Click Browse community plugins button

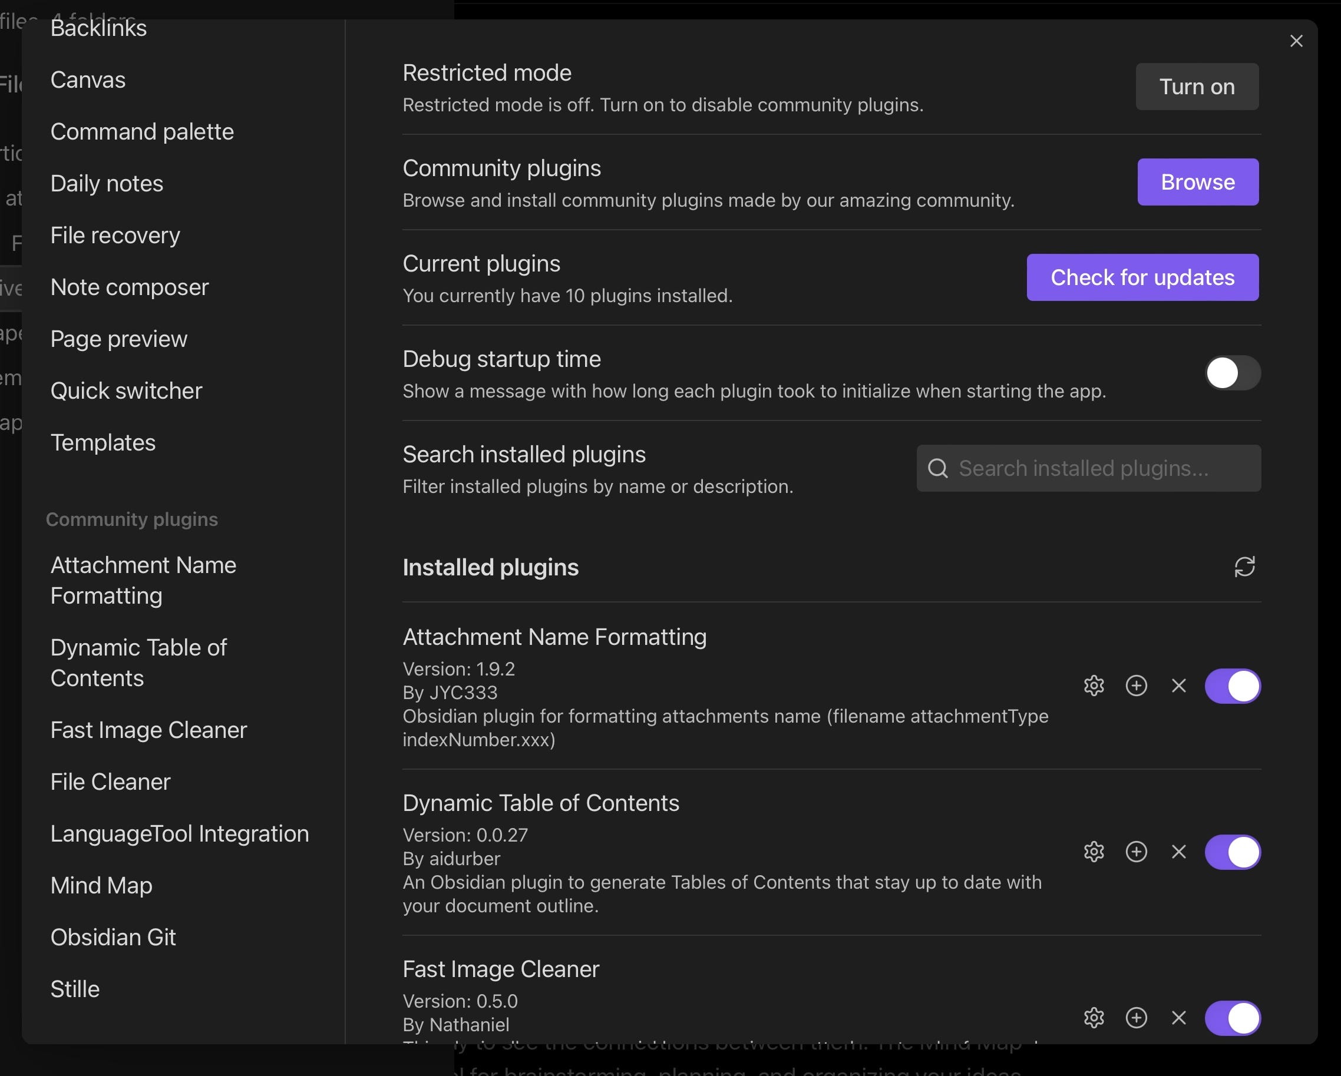click(1197, 182)
